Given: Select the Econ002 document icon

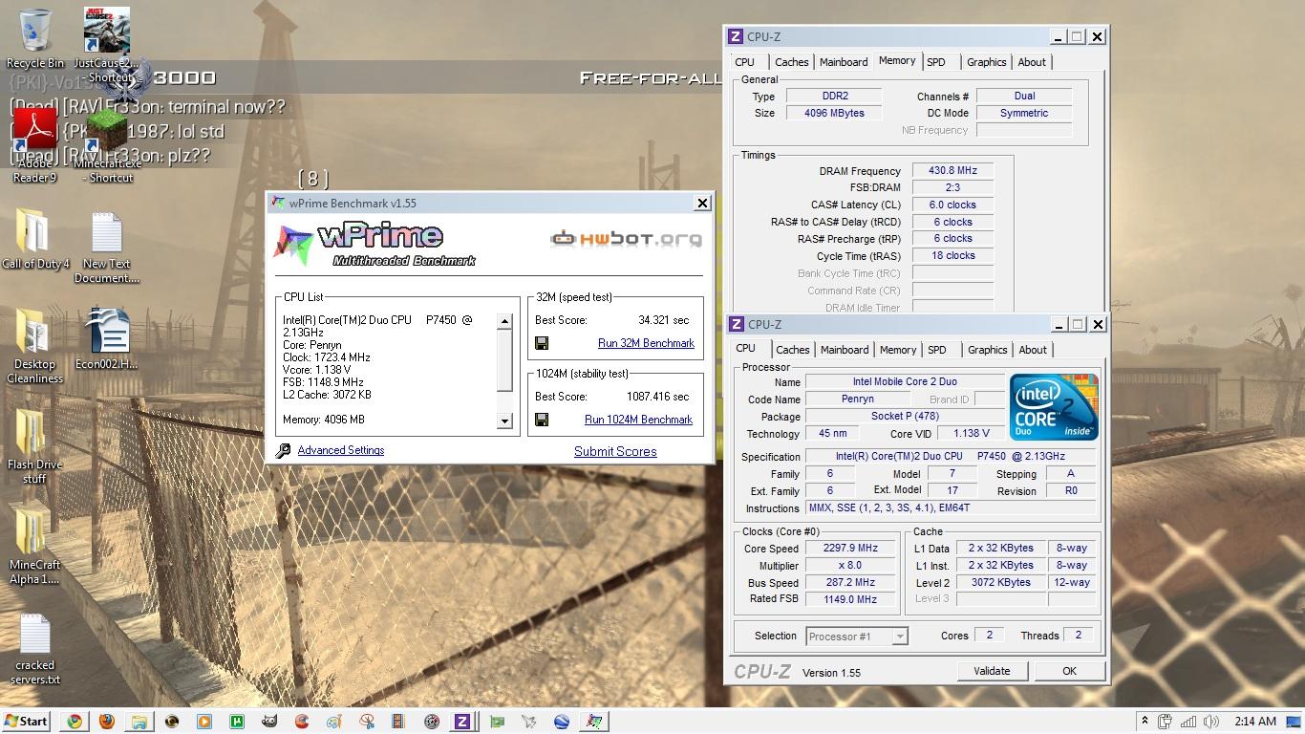Looking at the screenshot, I should coord(107,339).
